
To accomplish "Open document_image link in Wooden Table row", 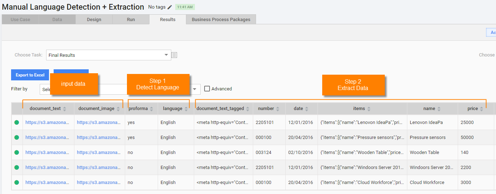I will [98, 152].
